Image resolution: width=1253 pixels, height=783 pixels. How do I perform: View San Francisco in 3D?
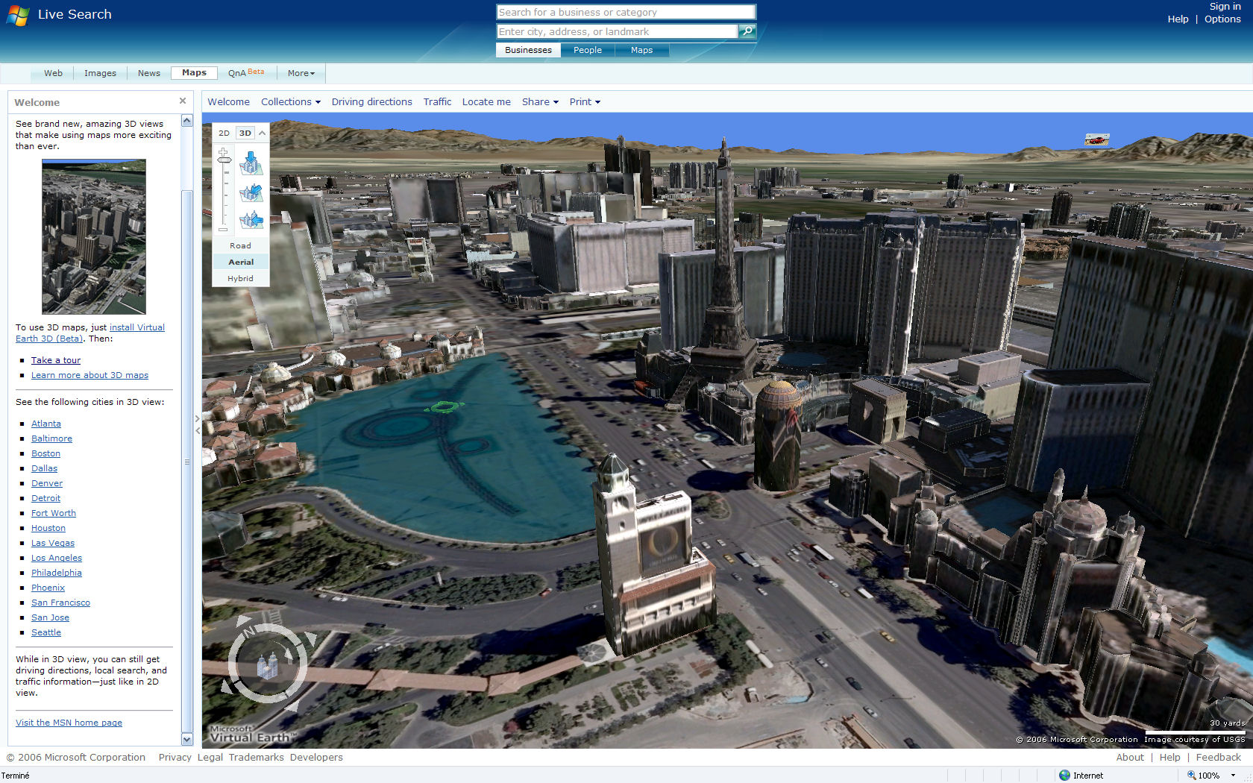click(x=60, y=603)
